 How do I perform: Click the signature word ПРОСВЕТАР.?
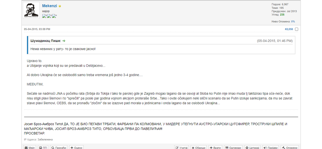pyautogui.click(x=34, y=133)
